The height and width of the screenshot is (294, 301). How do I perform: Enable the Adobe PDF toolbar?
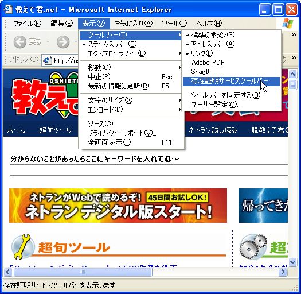tap(231, 63)
